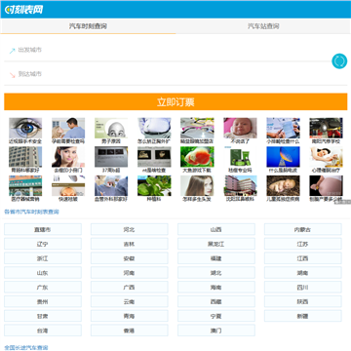Open the 新疆 province timetable

pos(303,316)
